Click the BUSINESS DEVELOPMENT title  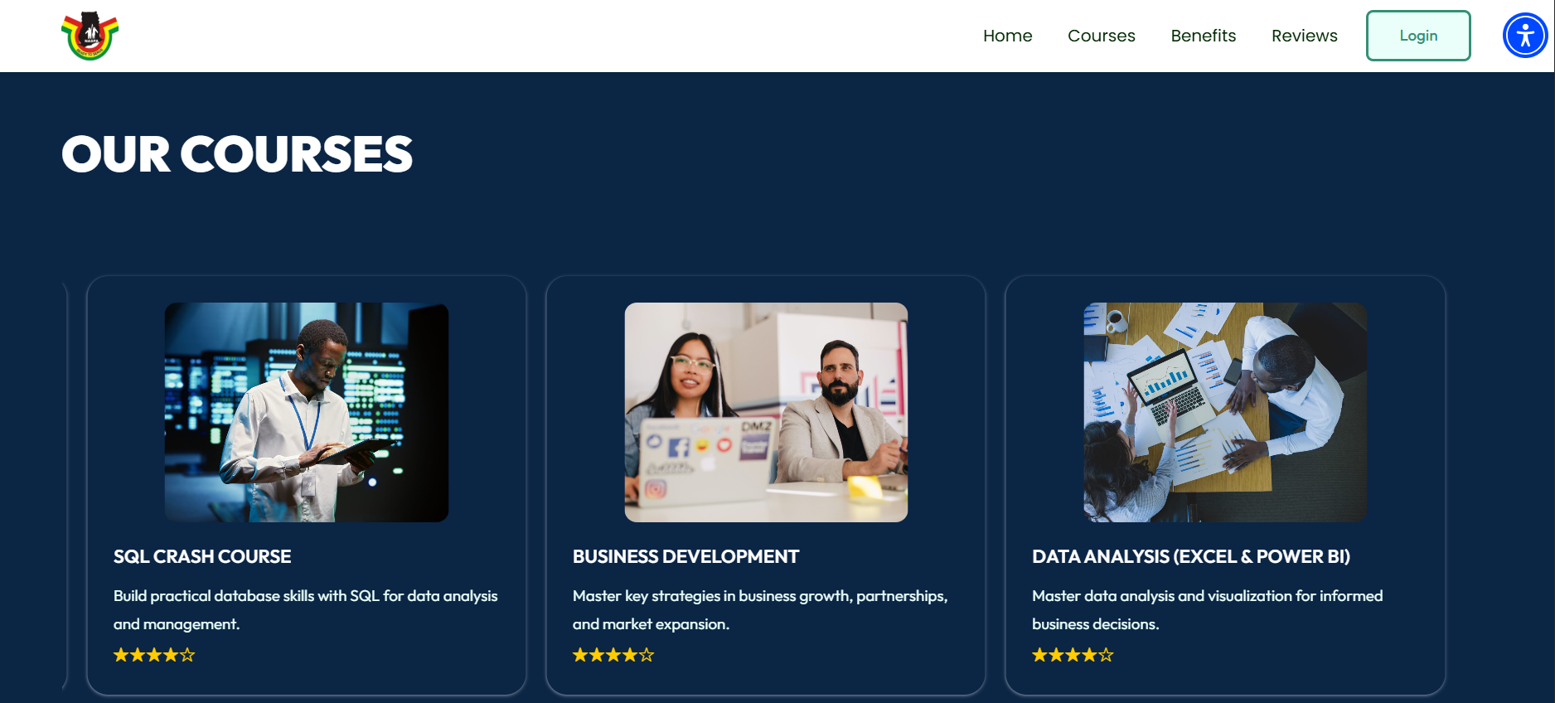tap(685, 556)
